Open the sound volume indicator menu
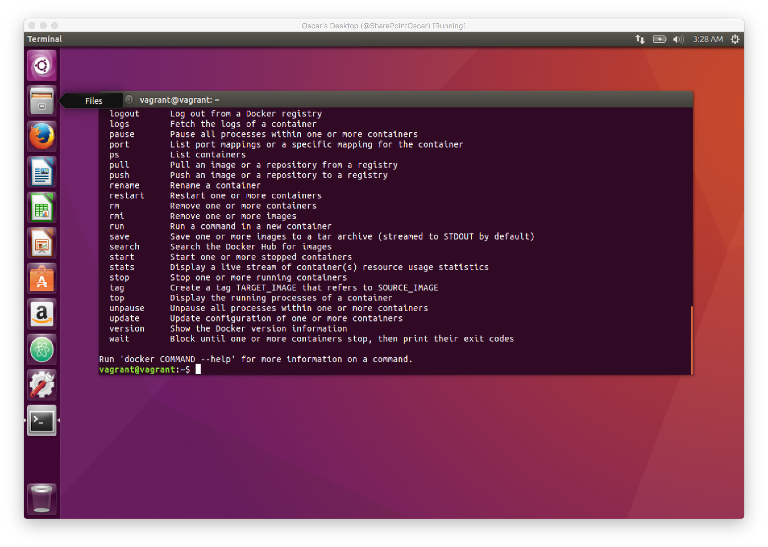 pos(678,39)
